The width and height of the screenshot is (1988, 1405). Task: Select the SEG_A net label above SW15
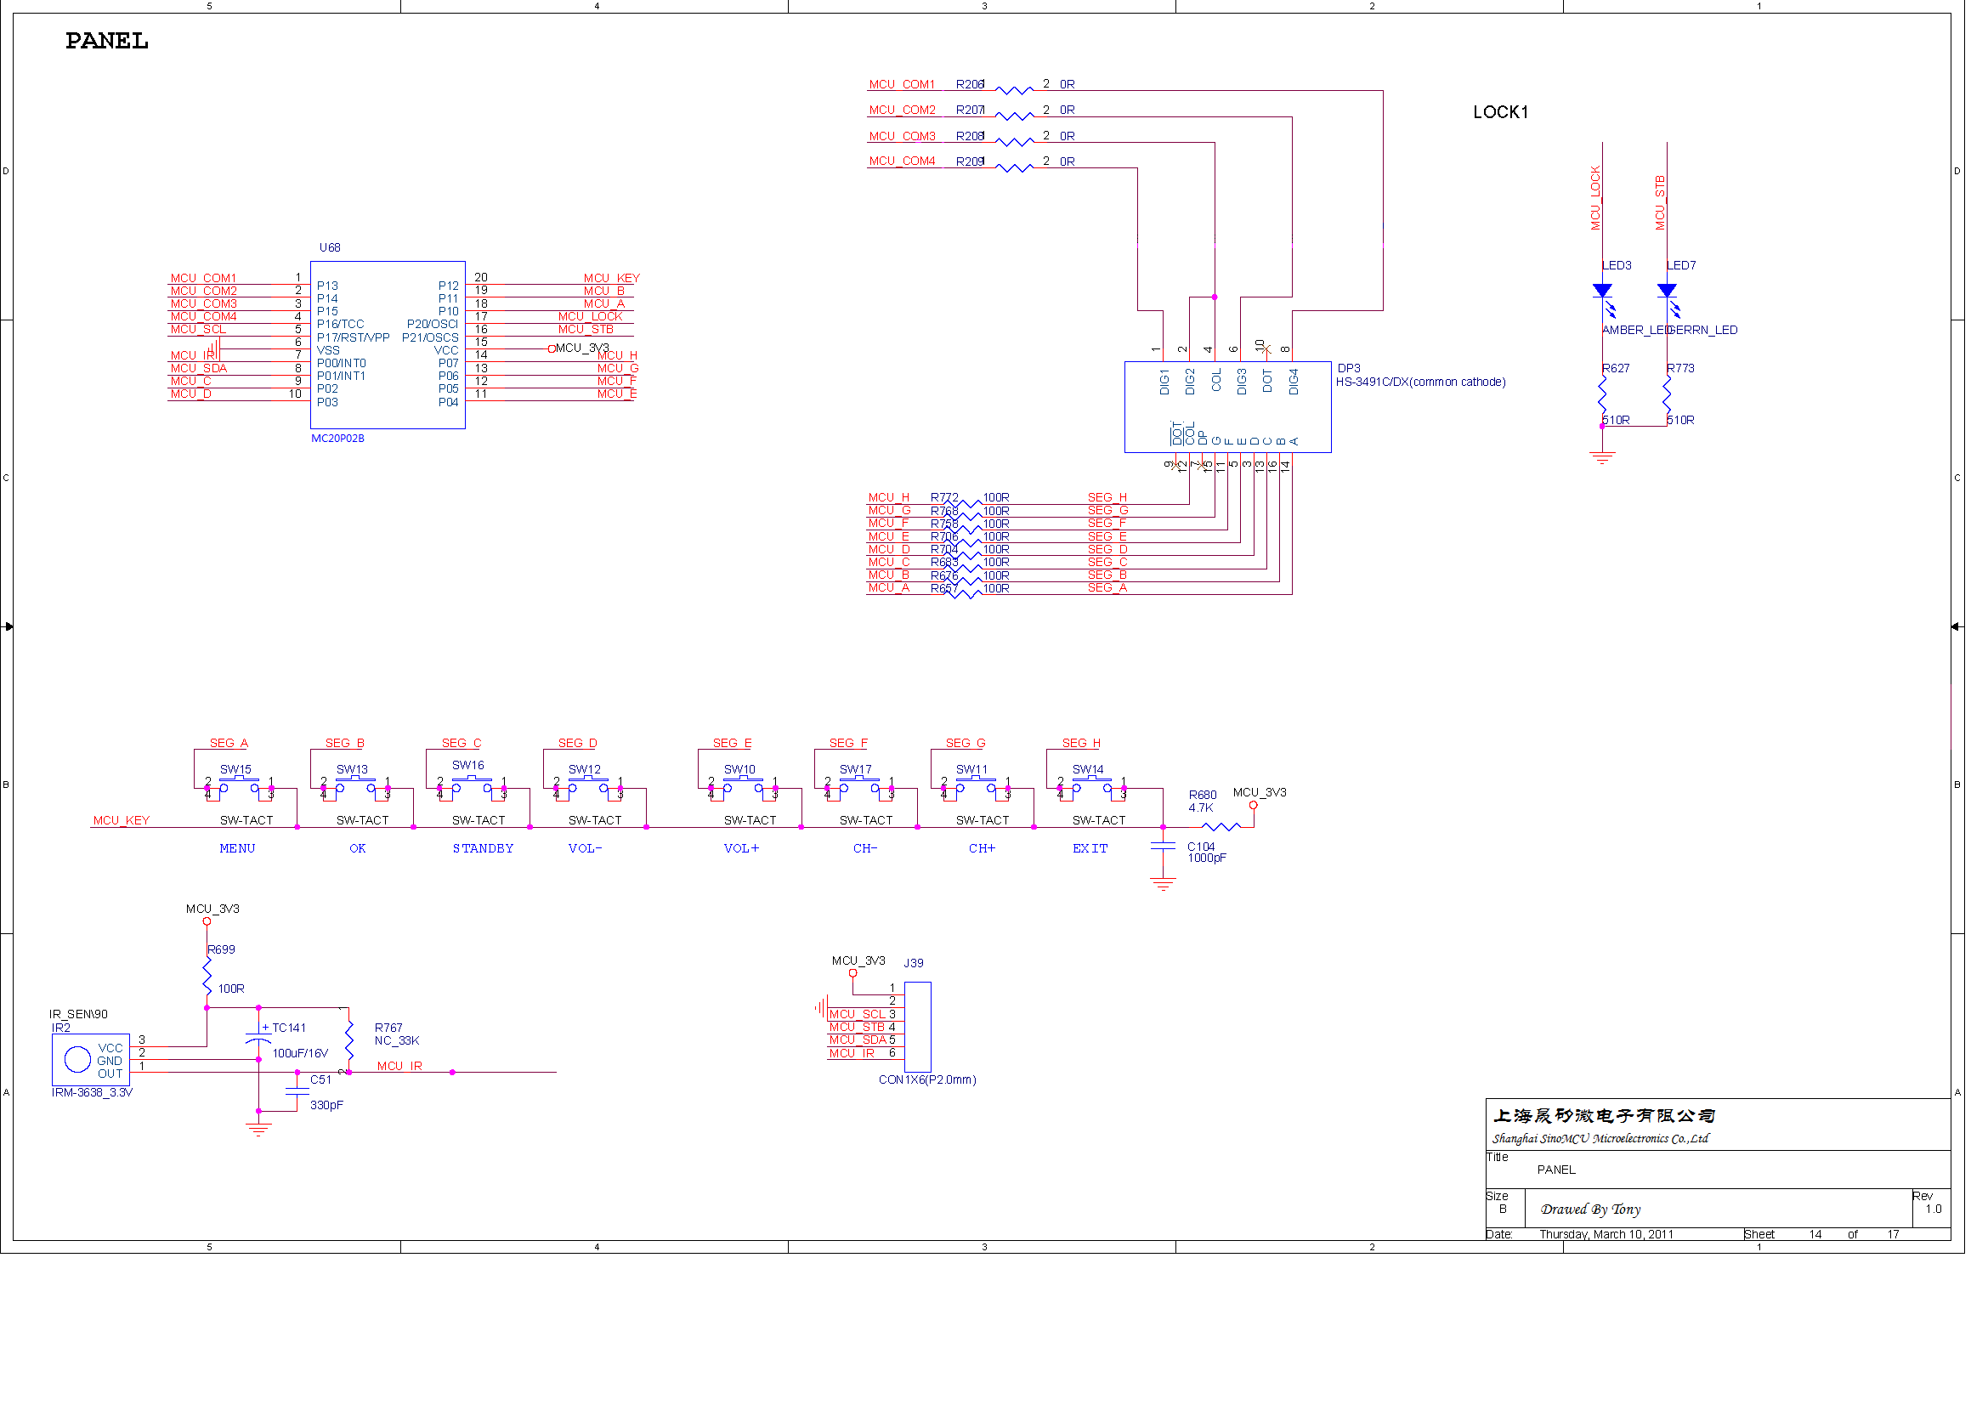click(229, 743)
